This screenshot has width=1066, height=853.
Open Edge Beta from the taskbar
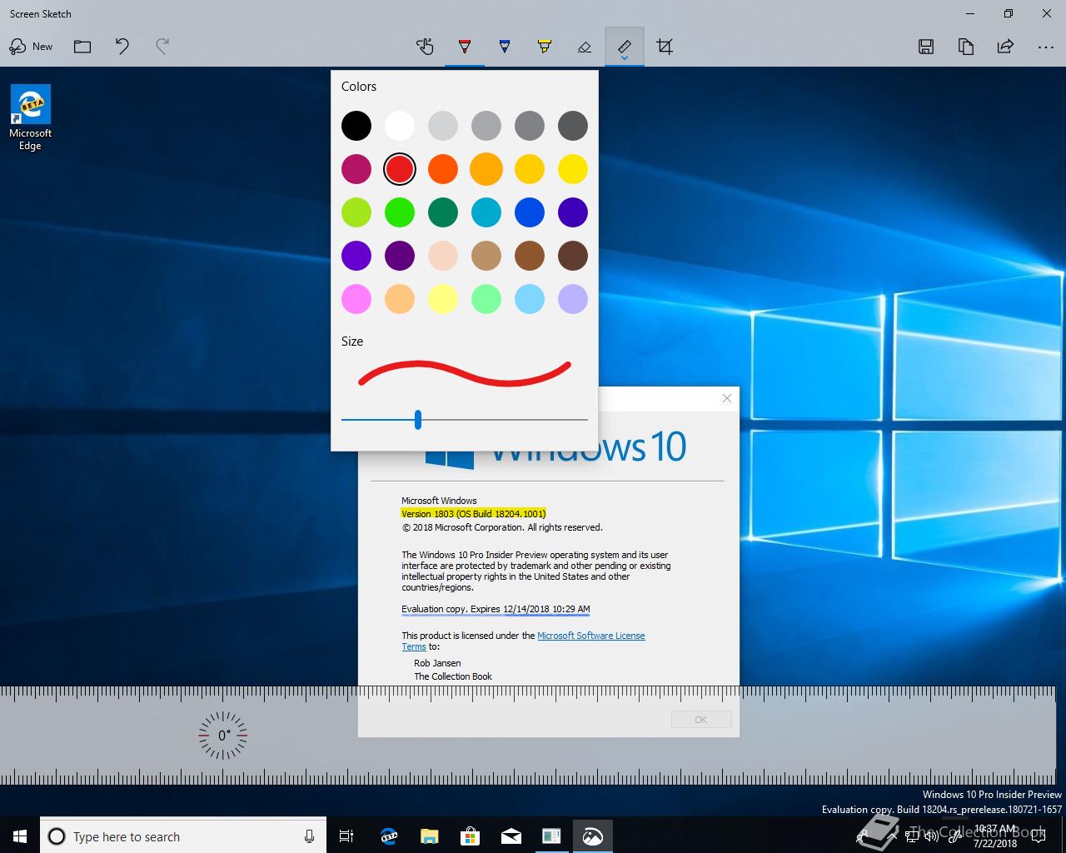[389, 836]
